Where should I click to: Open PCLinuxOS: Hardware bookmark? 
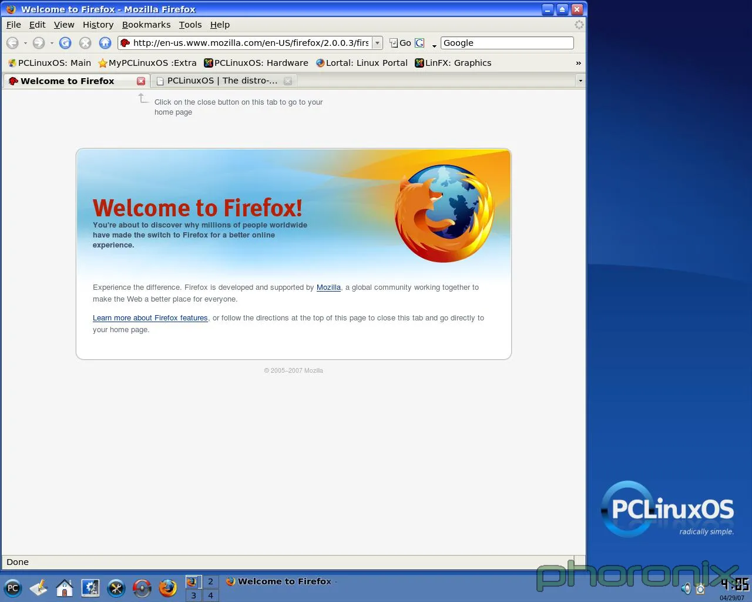click(x=256, y=63)
